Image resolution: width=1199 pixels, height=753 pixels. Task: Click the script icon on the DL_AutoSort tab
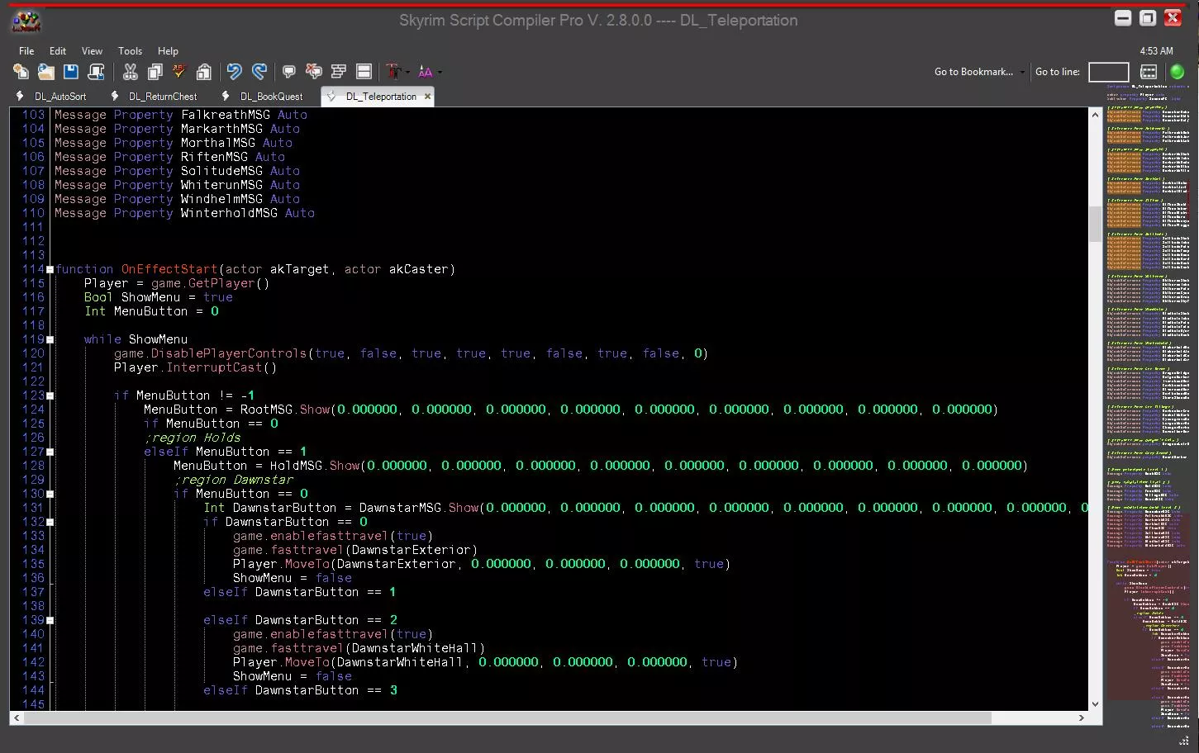(x=20, y=97)
